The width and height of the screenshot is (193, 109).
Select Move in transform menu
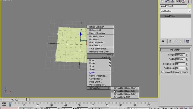click(92, 60)
